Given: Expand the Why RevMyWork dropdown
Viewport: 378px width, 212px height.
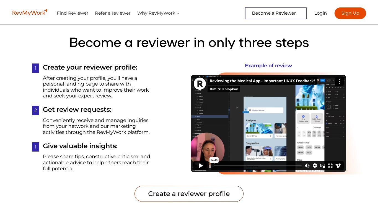Looking at the screenshot, I should [158, 13].
